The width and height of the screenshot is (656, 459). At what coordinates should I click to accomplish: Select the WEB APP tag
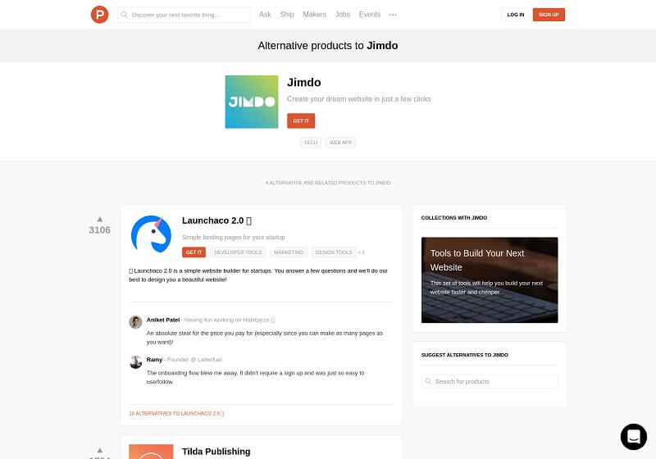click(x=340, y=143)
